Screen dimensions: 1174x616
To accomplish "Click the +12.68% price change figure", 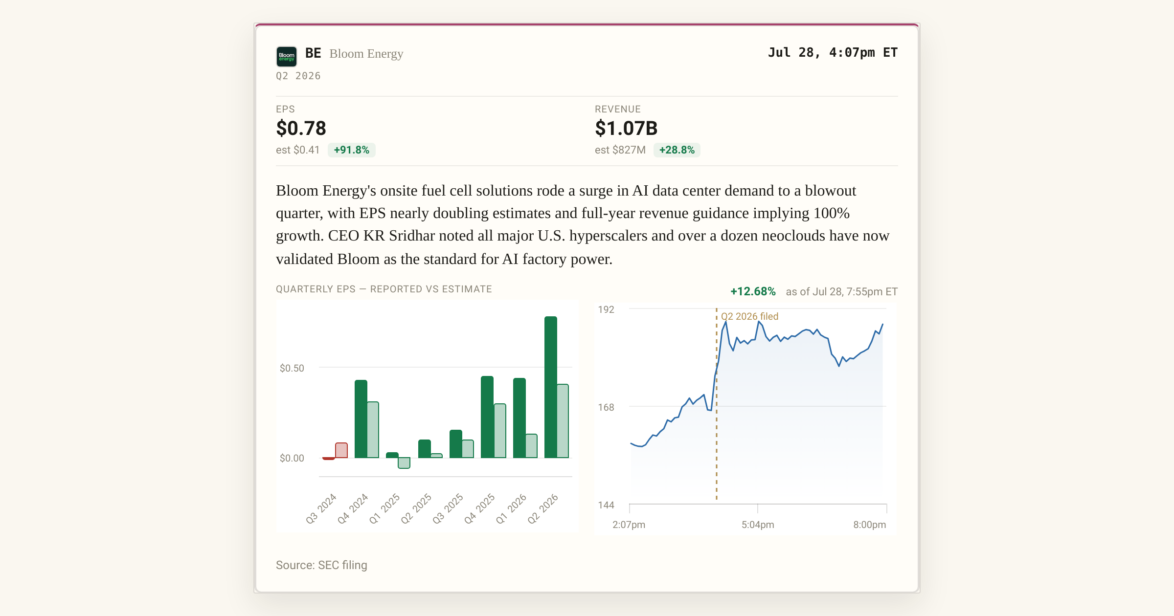I will pos(753,291).
